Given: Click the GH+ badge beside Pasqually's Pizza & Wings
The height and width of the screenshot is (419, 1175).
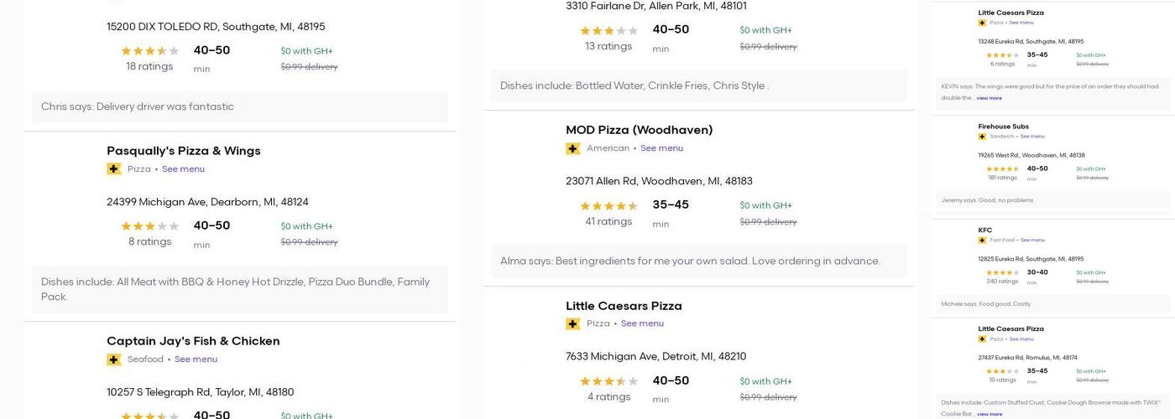Looking at the screenshot, I should (114, 169).
